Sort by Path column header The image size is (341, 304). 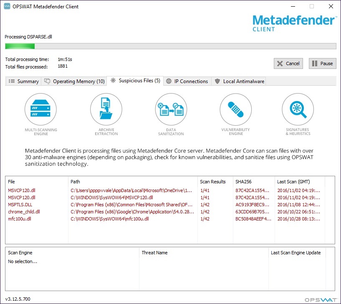pyautogui.click(x=133, y=182)
